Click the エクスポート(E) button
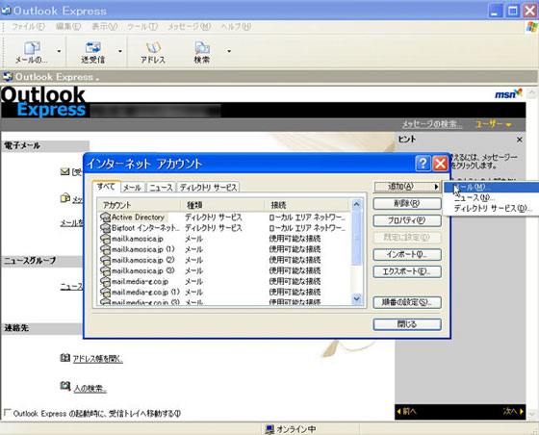Screen dimensions: 539x435 (x=407, y=271)
